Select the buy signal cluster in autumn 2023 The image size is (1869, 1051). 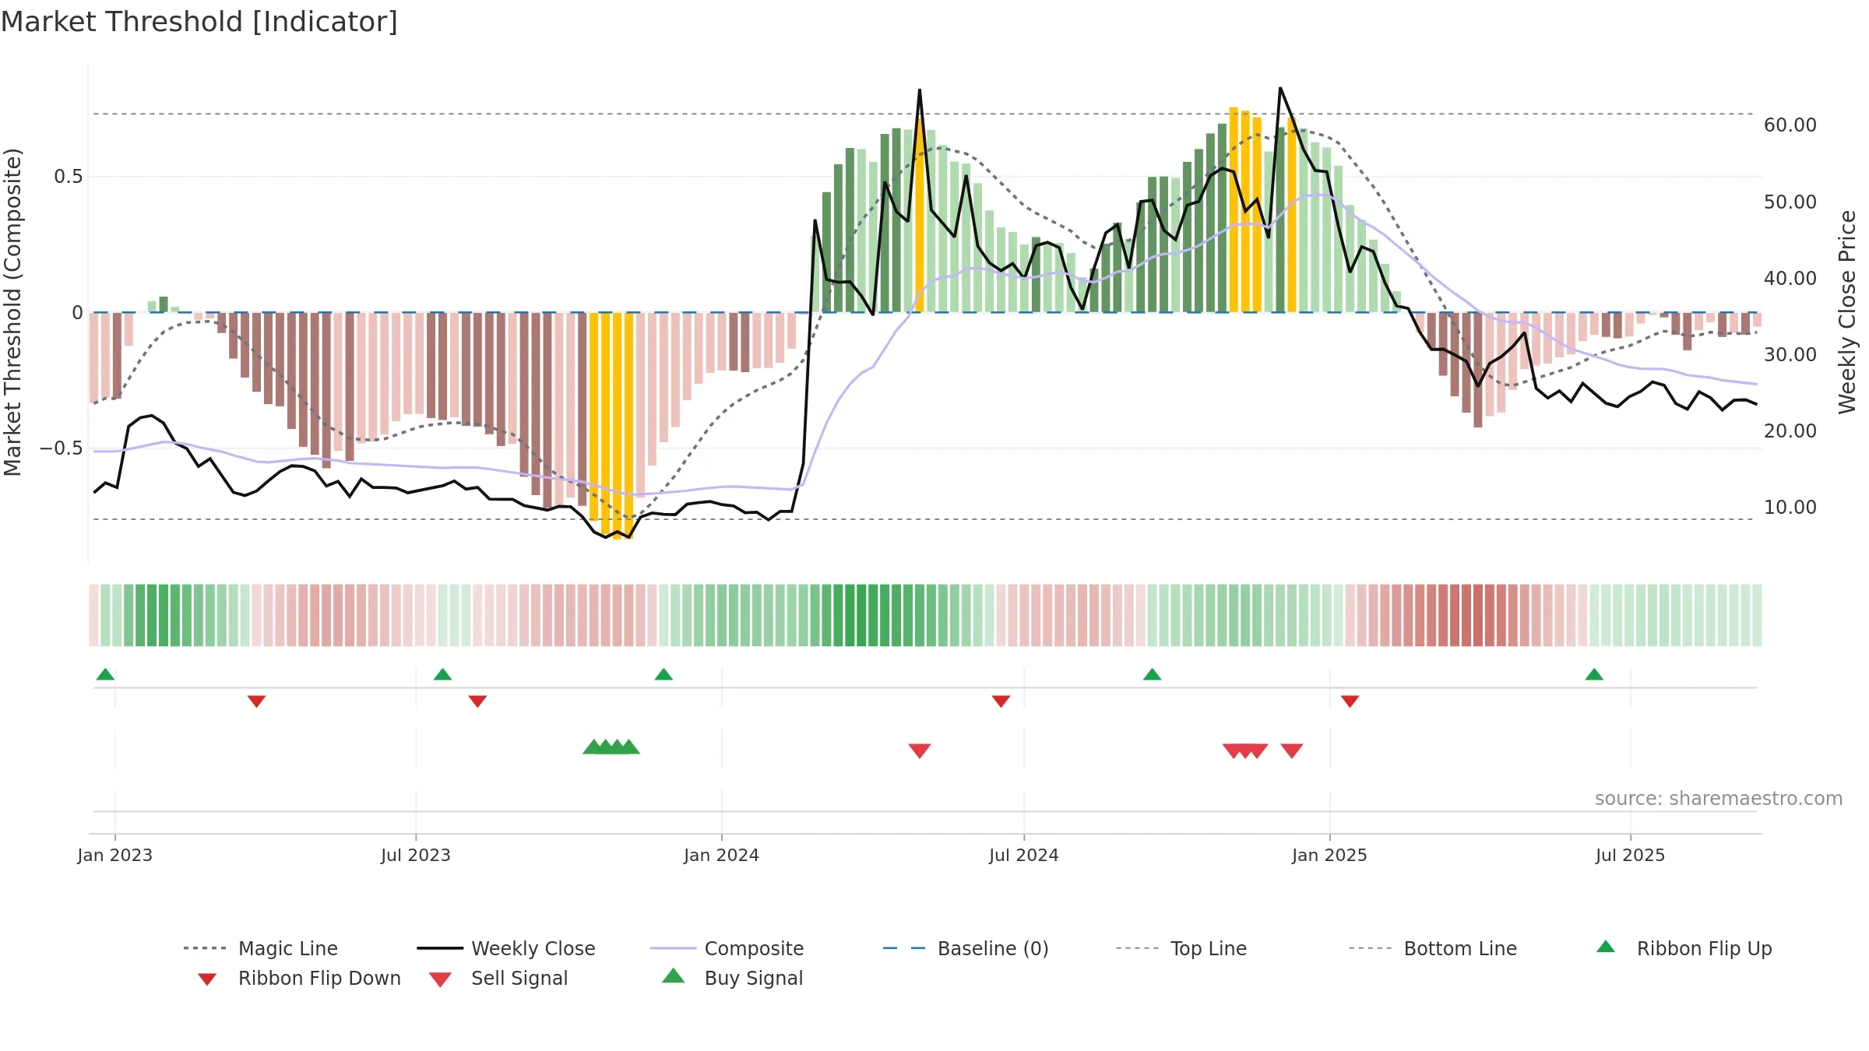(611, 747)
